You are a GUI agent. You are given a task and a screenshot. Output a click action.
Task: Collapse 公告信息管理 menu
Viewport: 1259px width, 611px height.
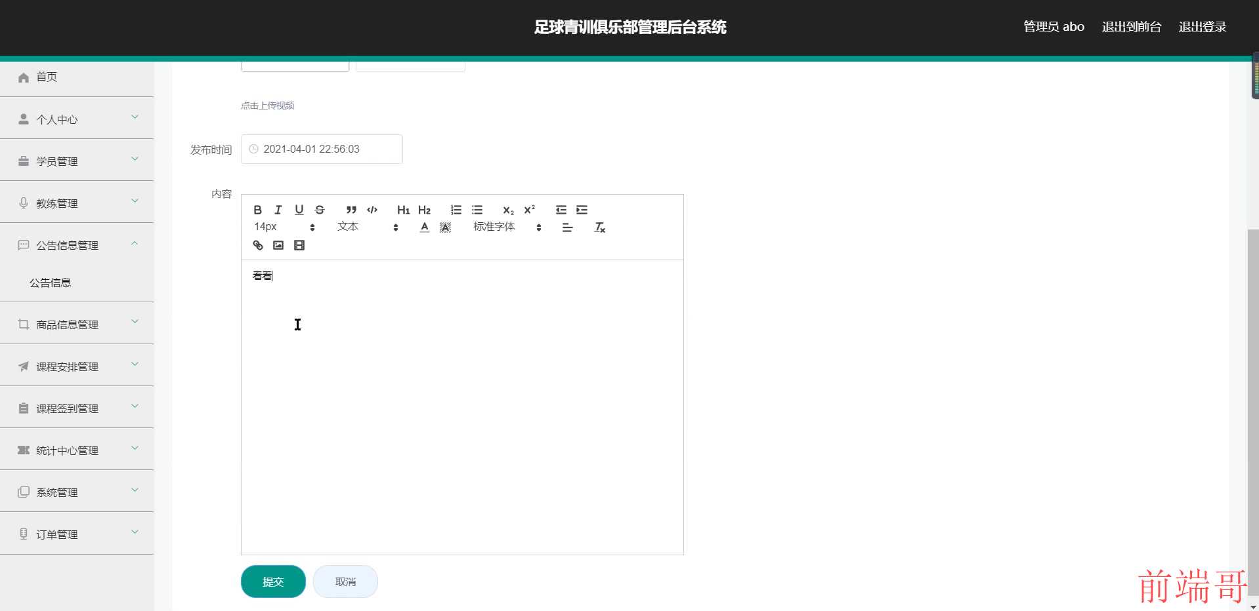click(77, 245)
